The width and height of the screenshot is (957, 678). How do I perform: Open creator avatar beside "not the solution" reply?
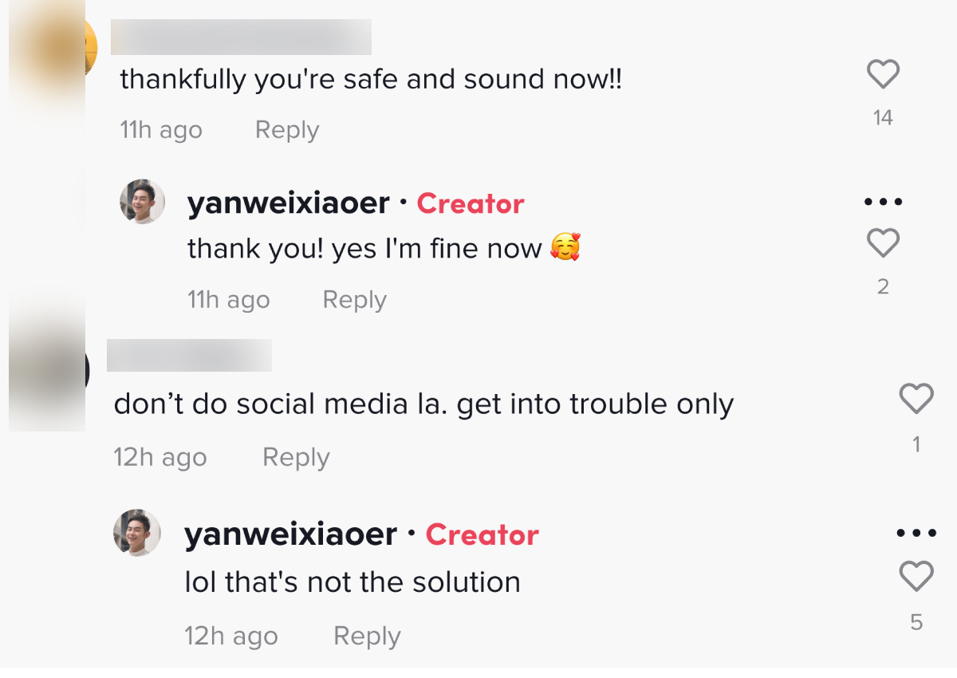pos(137,533)
